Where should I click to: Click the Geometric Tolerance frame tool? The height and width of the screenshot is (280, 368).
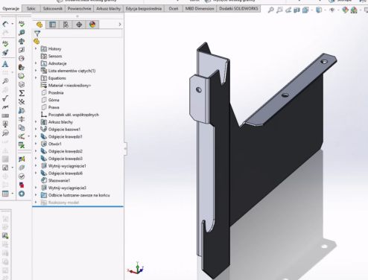(x=5, y=115)
